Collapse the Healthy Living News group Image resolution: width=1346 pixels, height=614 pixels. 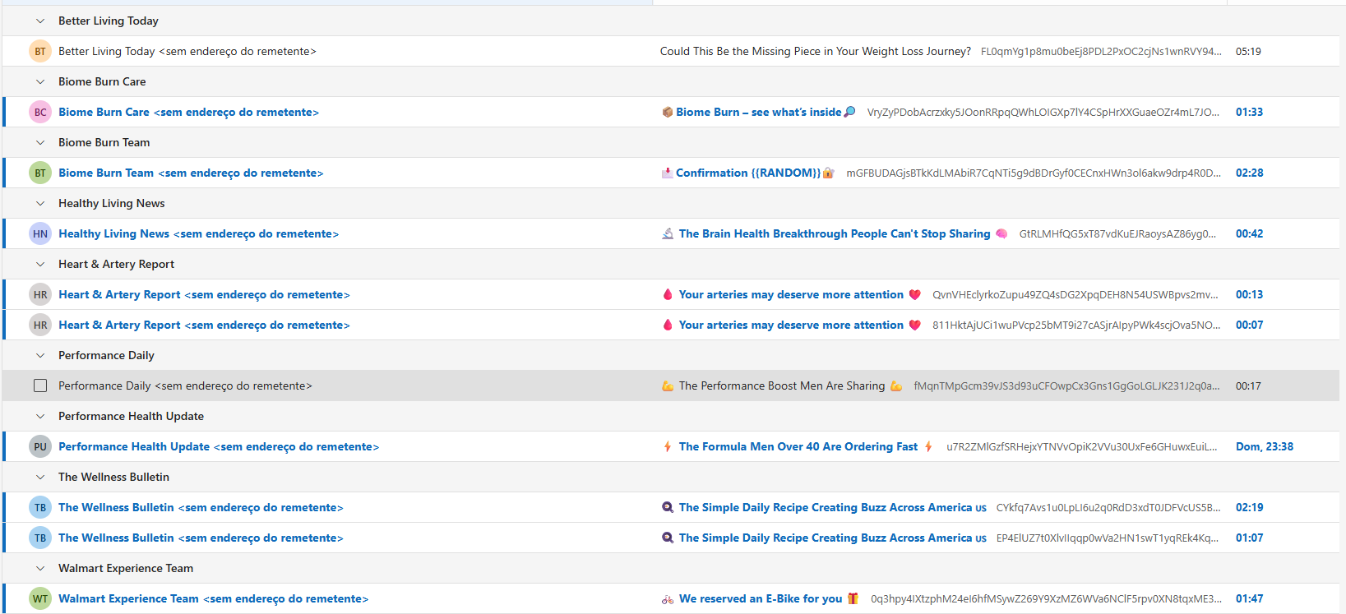click(40, 203)
